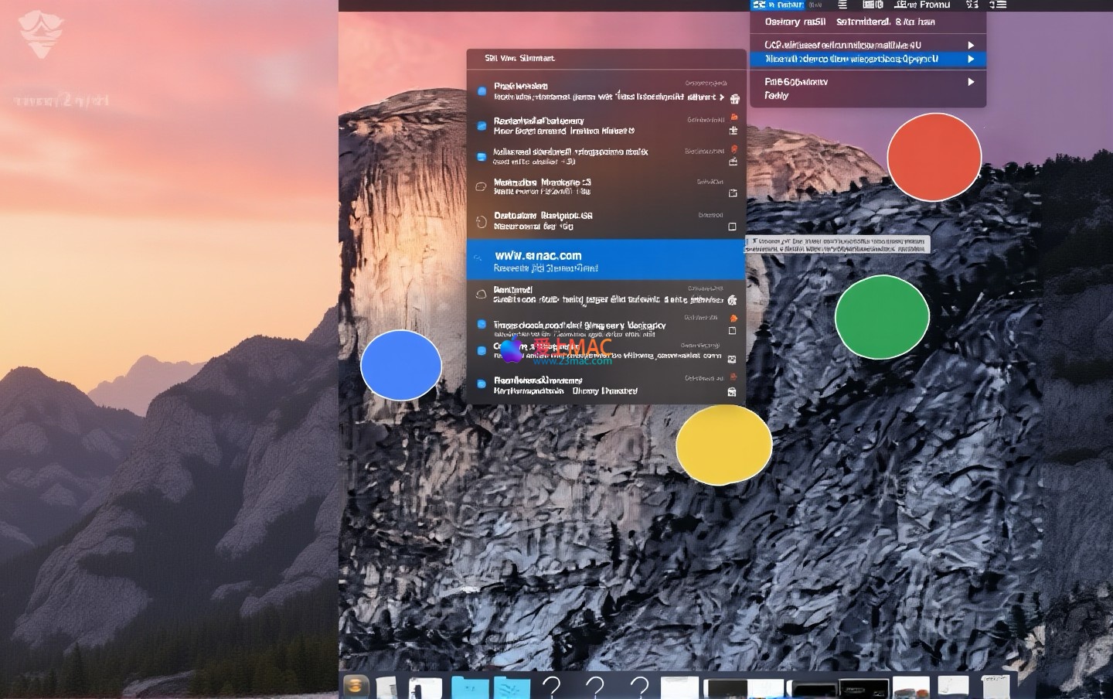Click the green circle

(882, 316)
